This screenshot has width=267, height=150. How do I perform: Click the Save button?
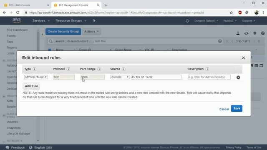click(237, 108)
